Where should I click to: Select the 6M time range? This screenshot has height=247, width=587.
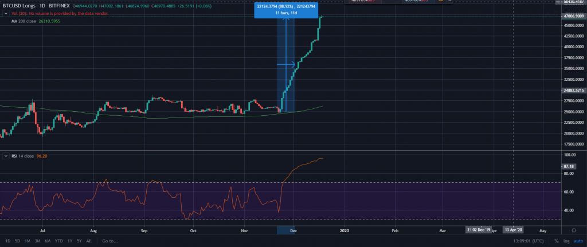coord(48,241)
